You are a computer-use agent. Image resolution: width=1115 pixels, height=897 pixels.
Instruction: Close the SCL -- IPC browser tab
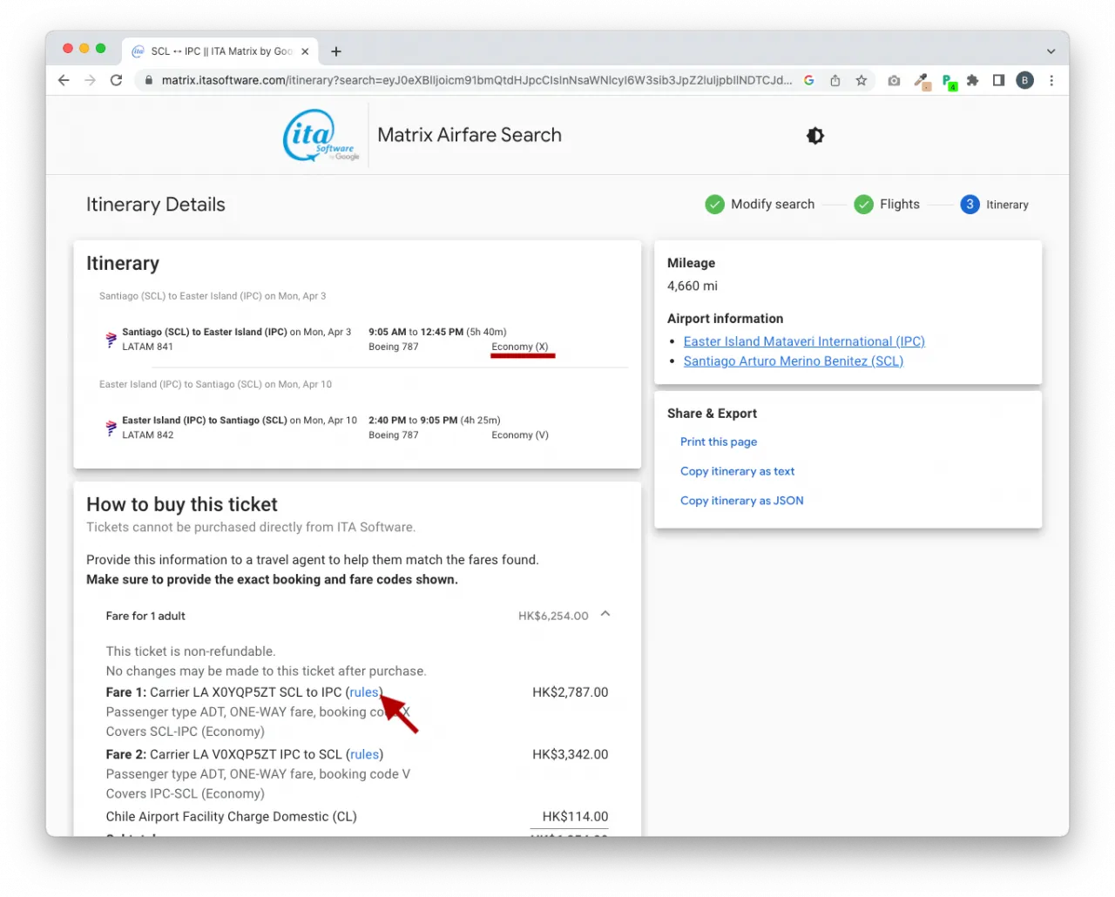305,51
